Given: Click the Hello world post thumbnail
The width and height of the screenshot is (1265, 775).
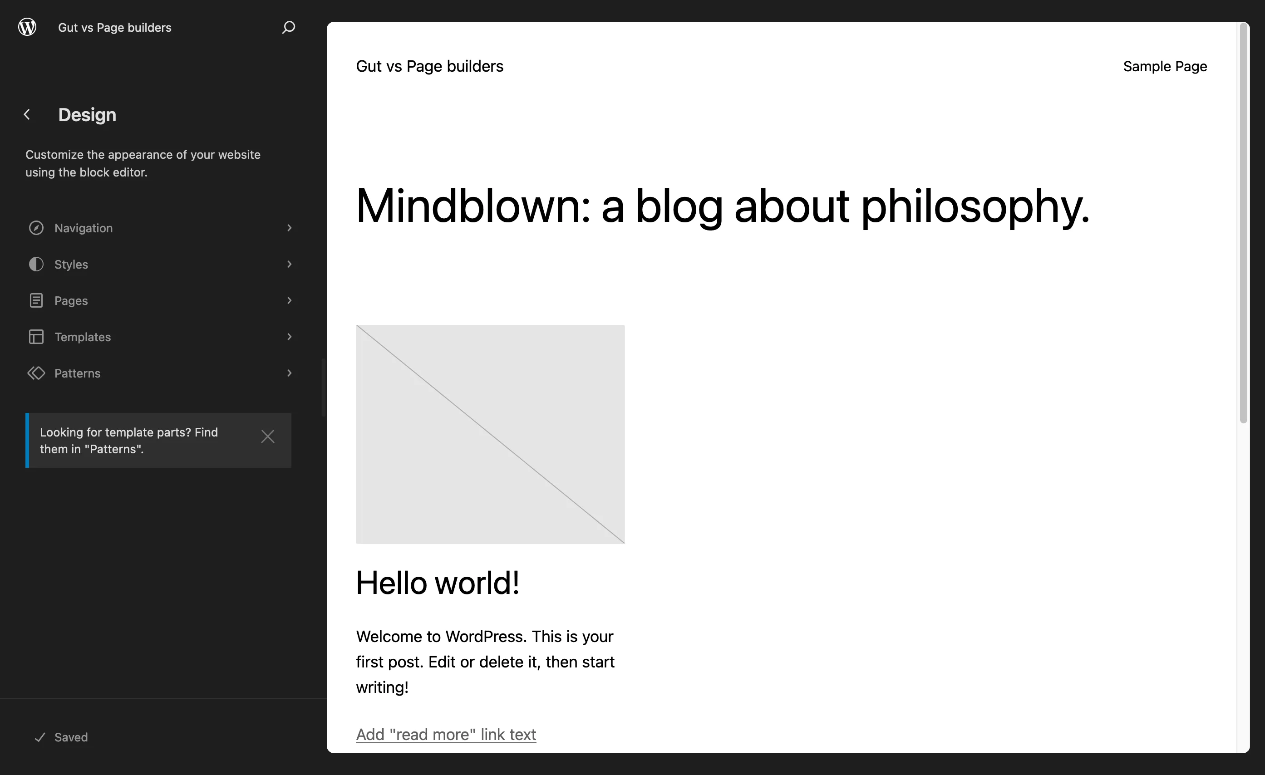Looking at the screenshot, I should pos(490,435).
